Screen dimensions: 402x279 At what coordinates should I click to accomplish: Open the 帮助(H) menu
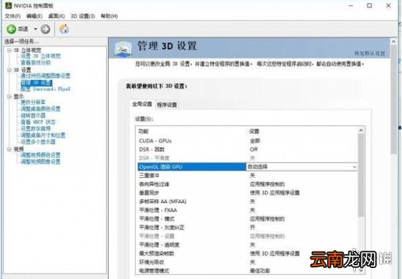(109, 16)
